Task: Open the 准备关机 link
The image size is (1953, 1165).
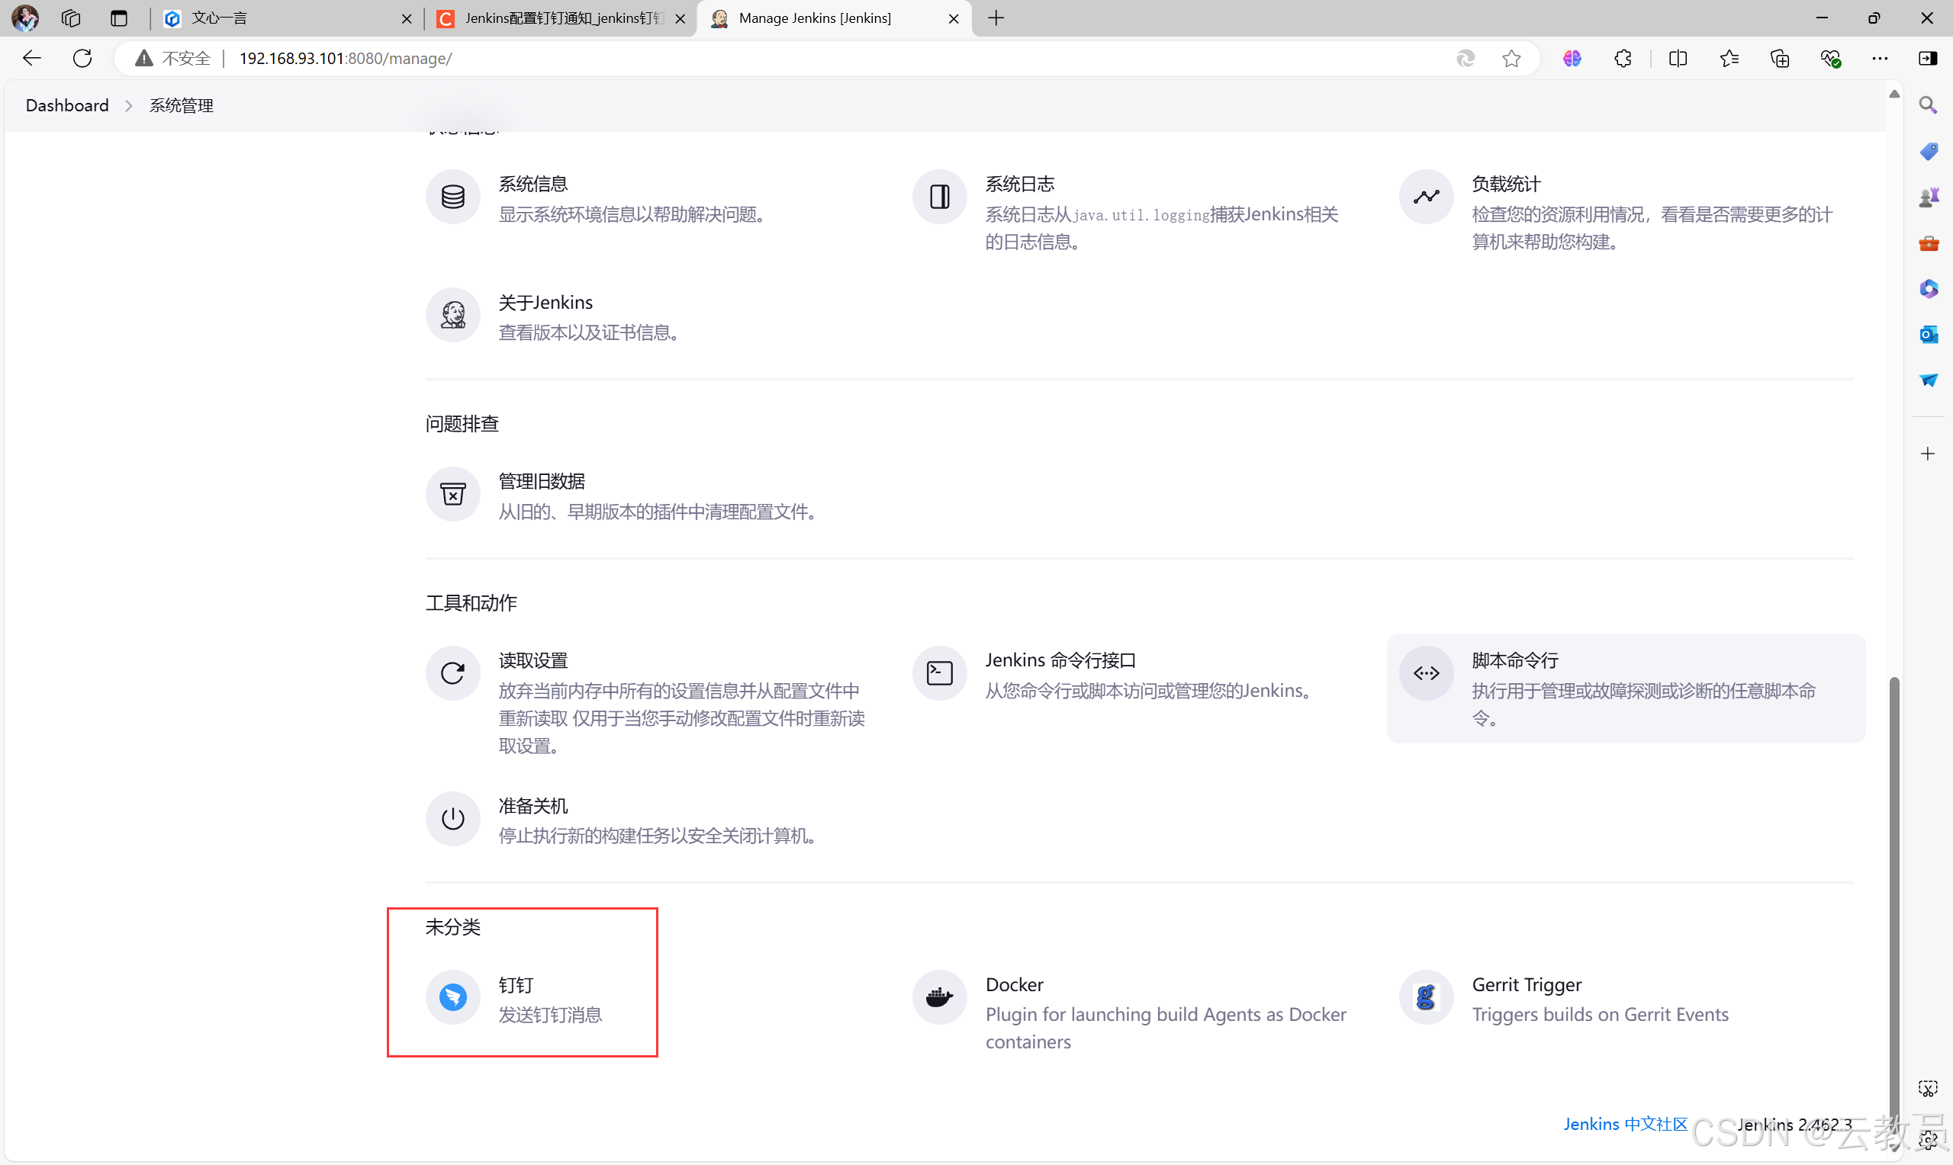Action: (x=533, y=806)
